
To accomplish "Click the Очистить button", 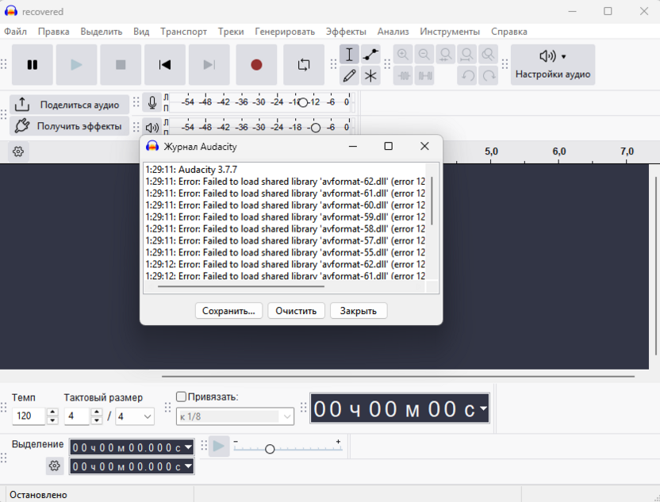I will coord(296,311).
